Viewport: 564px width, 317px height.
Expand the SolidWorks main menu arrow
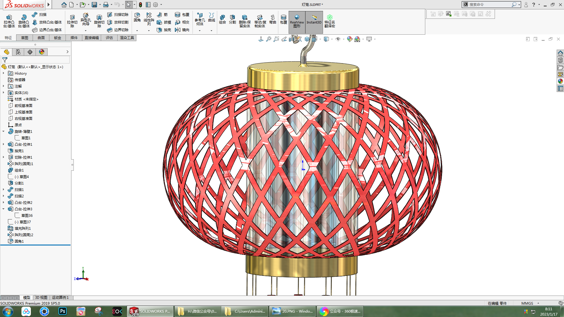(x=49, y=5)
